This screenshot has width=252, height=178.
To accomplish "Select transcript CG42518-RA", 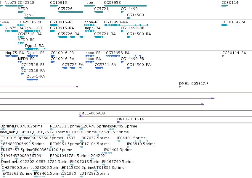I will pos(30,34).
